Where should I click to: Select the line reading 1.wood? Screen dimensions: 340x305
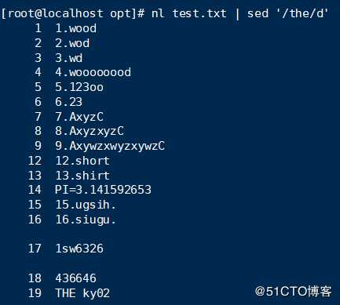(x=75, y=28)
